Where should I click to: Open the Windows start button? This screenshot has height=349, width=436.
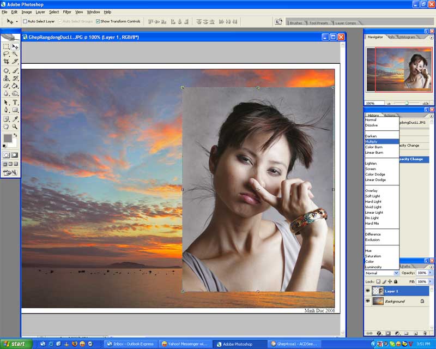[x=16, y=344]
